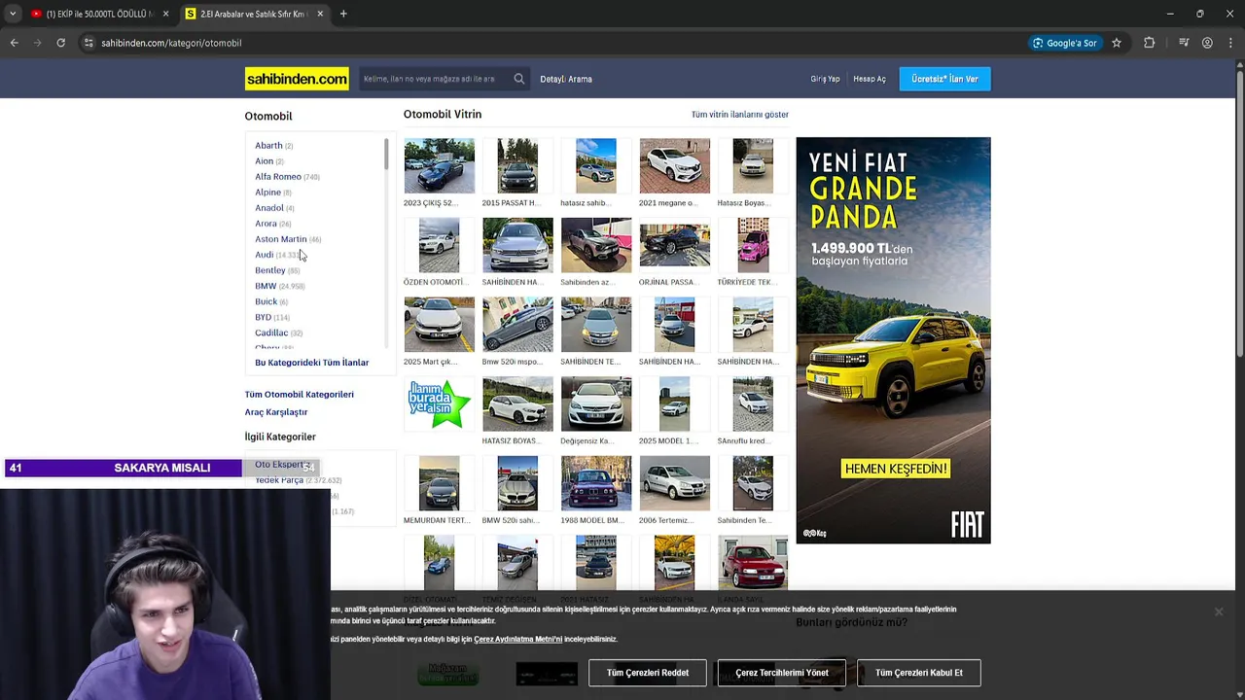Open Detaylı Arama
Viewport: 1245px width, 700px height.
566,79
